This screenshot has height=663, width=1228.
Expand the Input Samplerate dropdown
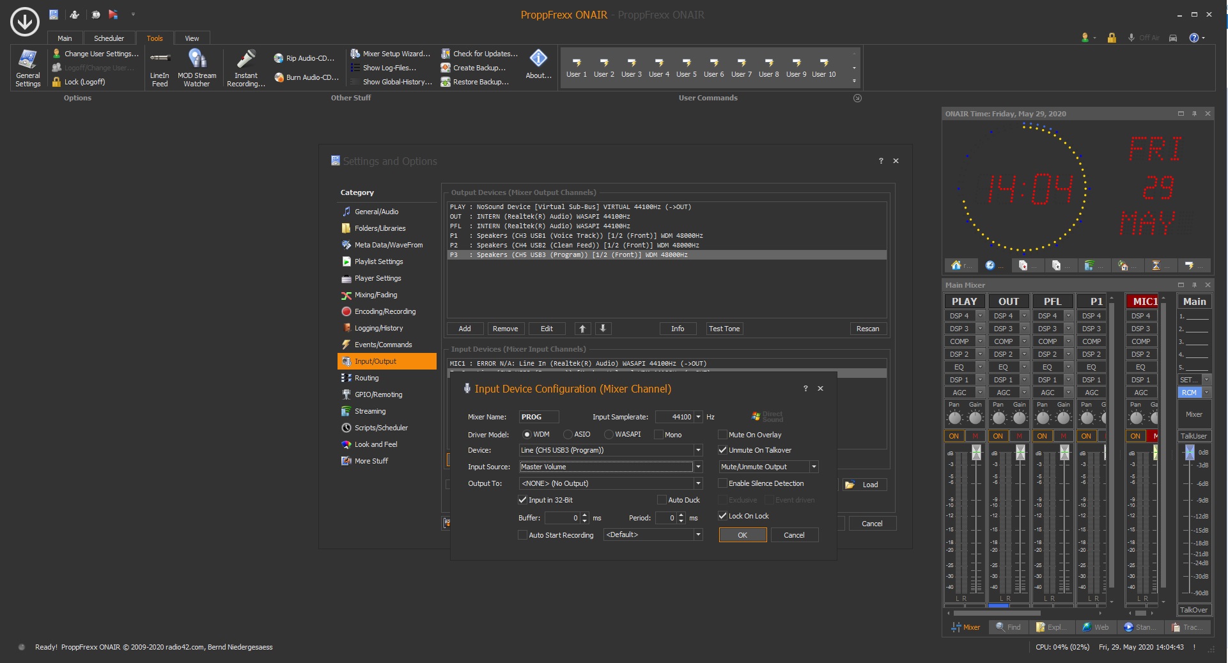tap(698, 417)
